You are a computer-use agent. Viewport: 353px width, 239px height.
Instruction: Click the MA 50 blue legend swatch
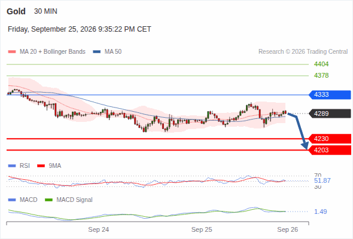click(x=97, y=52)
